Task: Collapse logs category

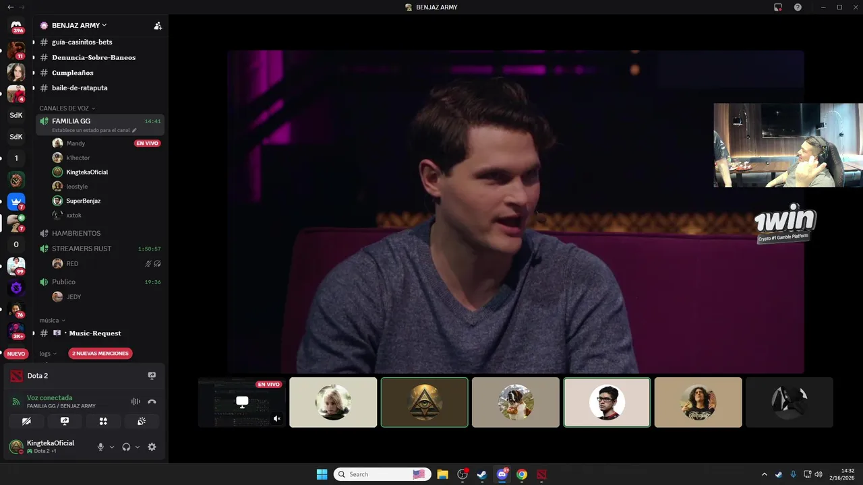Action: [48, 354]
